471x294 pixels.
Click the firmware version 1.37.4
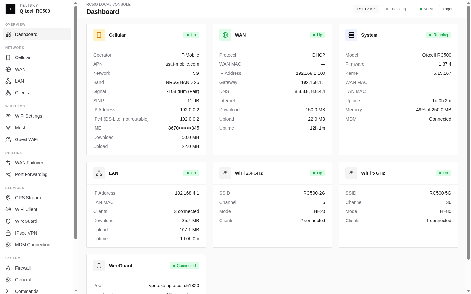[445, 64]
